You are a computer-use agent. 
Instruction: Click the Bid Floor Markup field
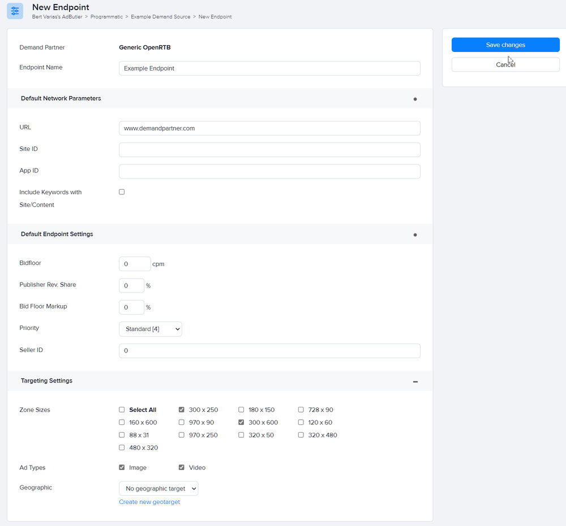131,307
